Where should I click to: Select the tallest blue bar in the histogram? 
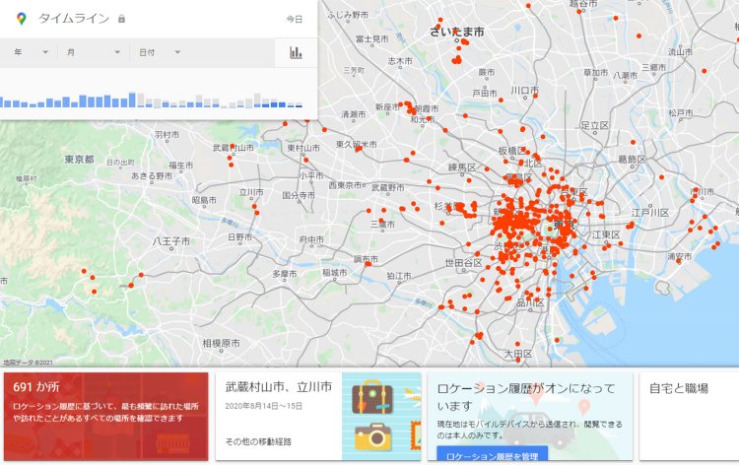tap(132, 100)
